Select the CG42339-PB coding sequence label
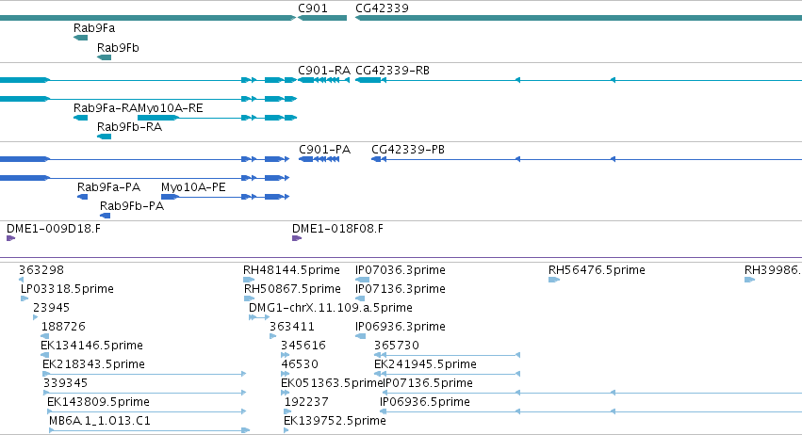 408,150
